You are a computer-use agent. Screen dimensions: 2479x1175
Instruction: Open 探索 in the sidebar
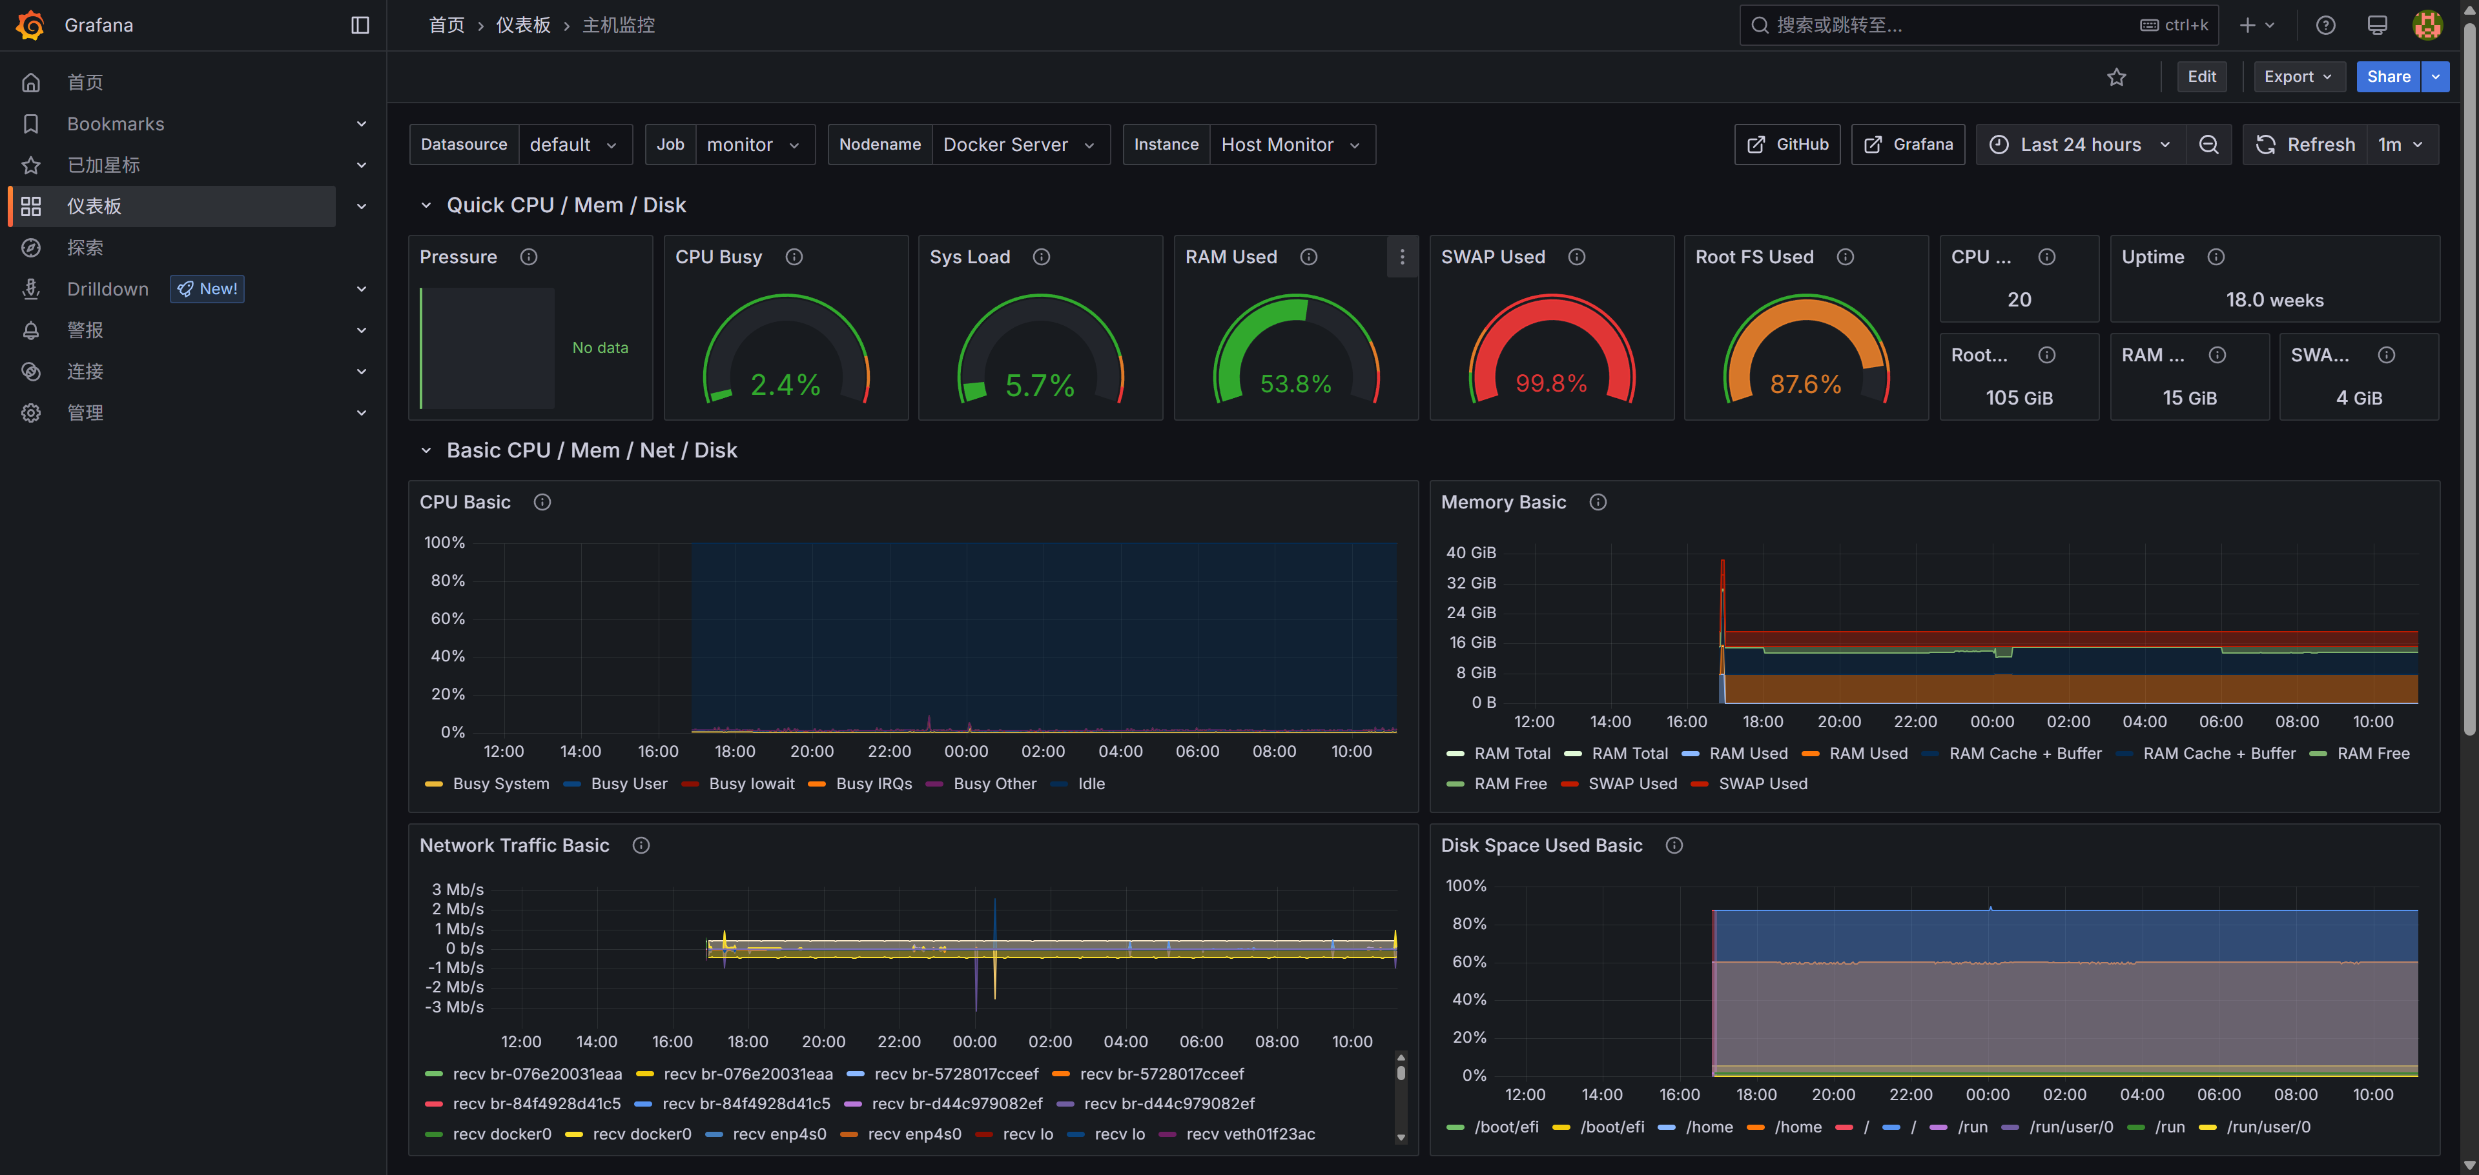[85, 247]
